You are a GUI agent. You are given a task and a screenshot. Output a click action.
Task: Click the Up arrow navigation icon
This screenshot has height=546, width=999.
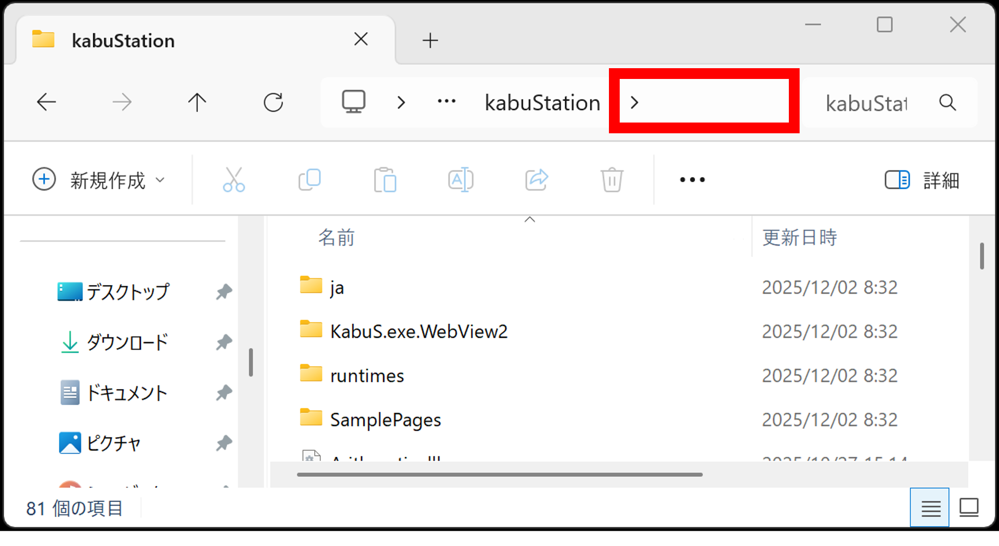pos(197,102)
